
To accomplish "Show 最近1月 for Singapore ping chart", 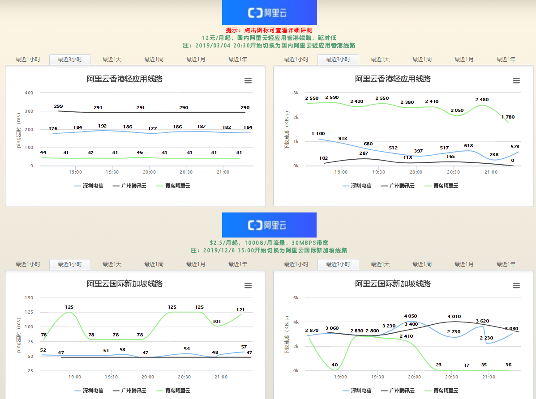I will coord(196,264).
